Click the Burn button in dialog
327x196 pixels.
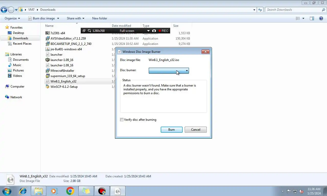pyautogui.click(x=171, y=130)
